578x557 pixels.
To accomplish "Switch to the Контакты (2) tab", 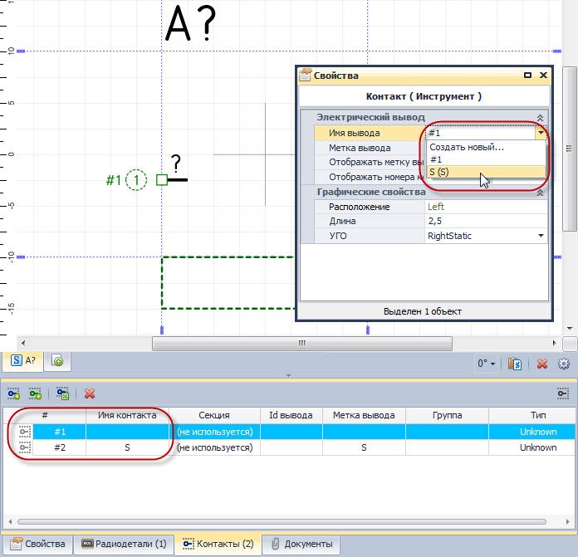I will [218, 544].
